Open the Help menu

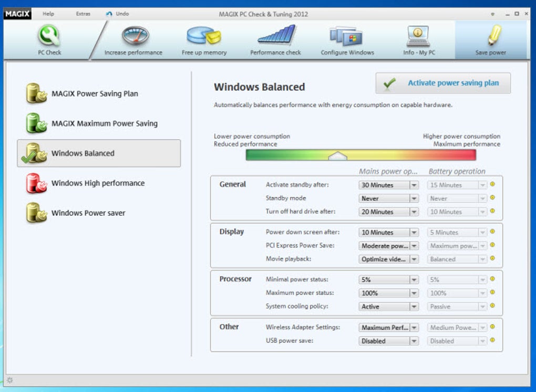click(x=48, y=14)
